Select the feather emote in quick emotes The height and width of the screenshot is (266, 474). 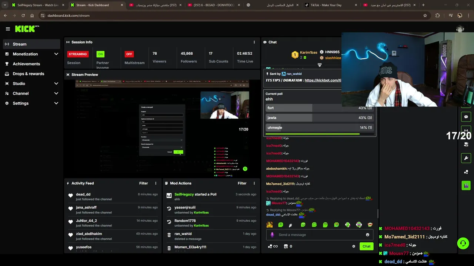tap(290, 225)
